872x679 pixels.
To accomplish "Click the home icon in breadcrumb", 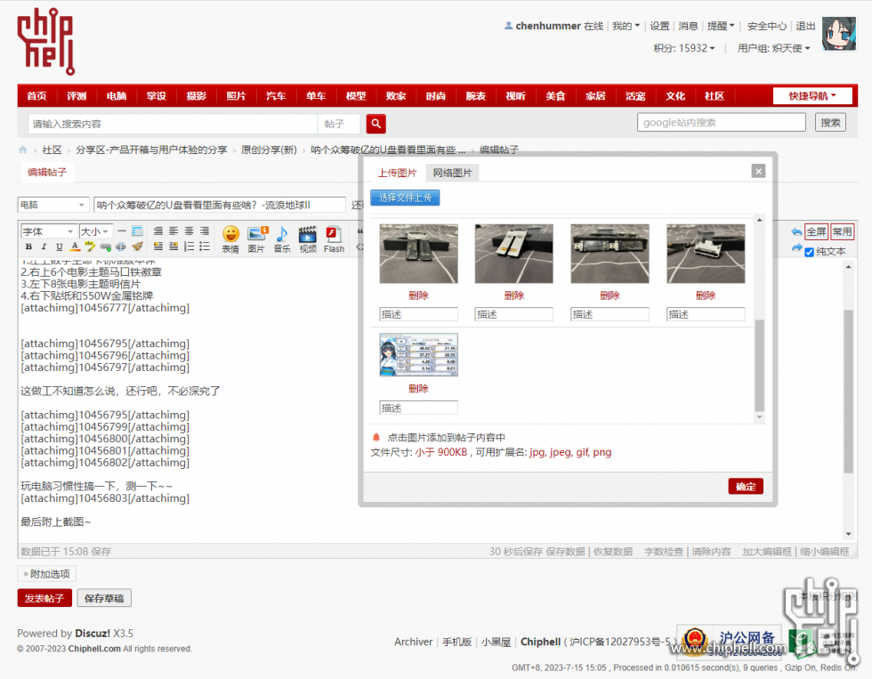I will (23, 150).
